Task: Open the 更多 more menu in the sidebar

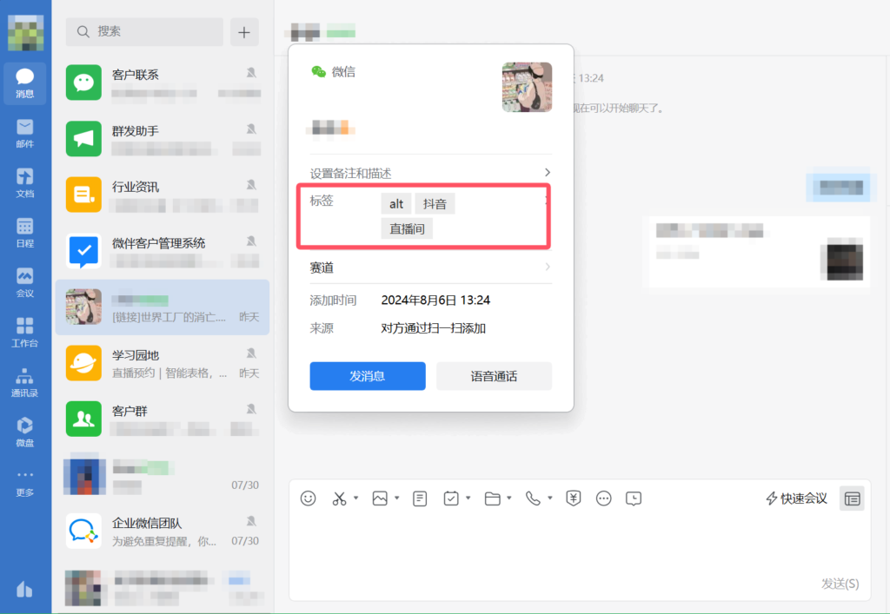Action: (24, 480)
